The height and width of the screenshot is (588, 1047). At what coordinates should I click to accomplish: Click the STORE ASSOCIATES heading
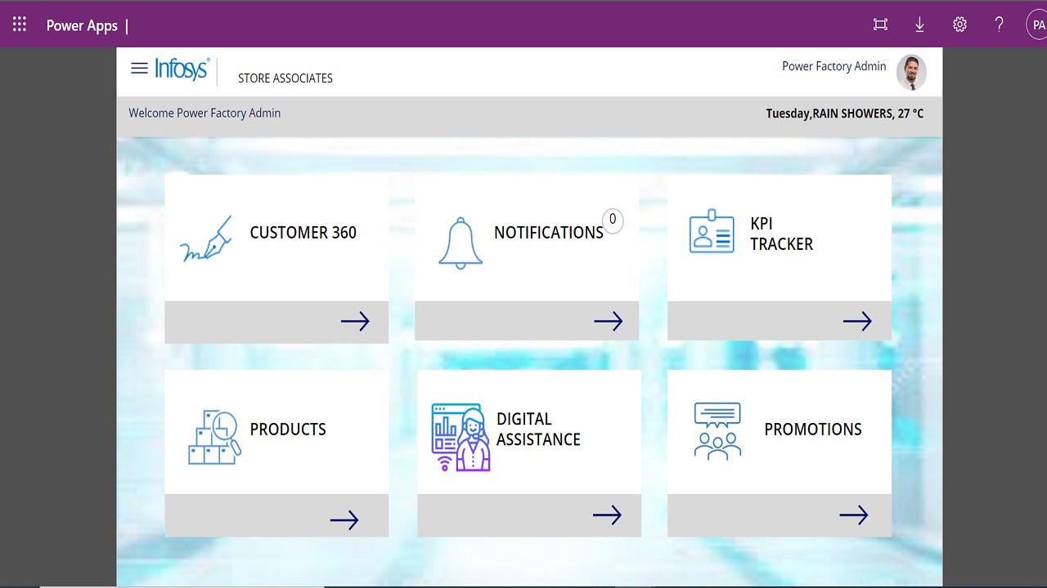pos(285,78)
